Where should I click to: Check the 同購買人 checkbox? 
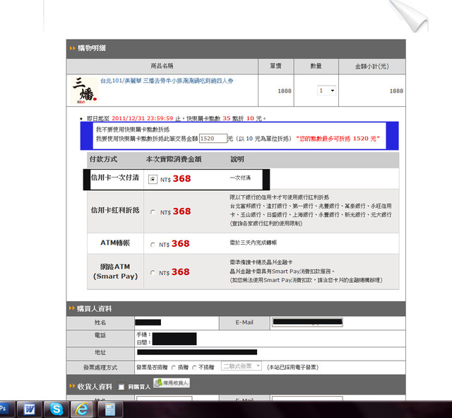121,387
